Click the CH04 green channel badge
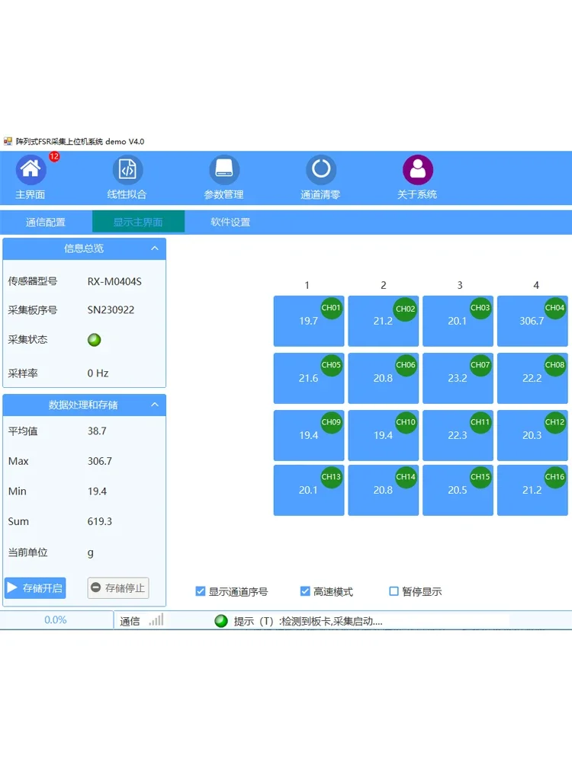 (x=555, y=309)
